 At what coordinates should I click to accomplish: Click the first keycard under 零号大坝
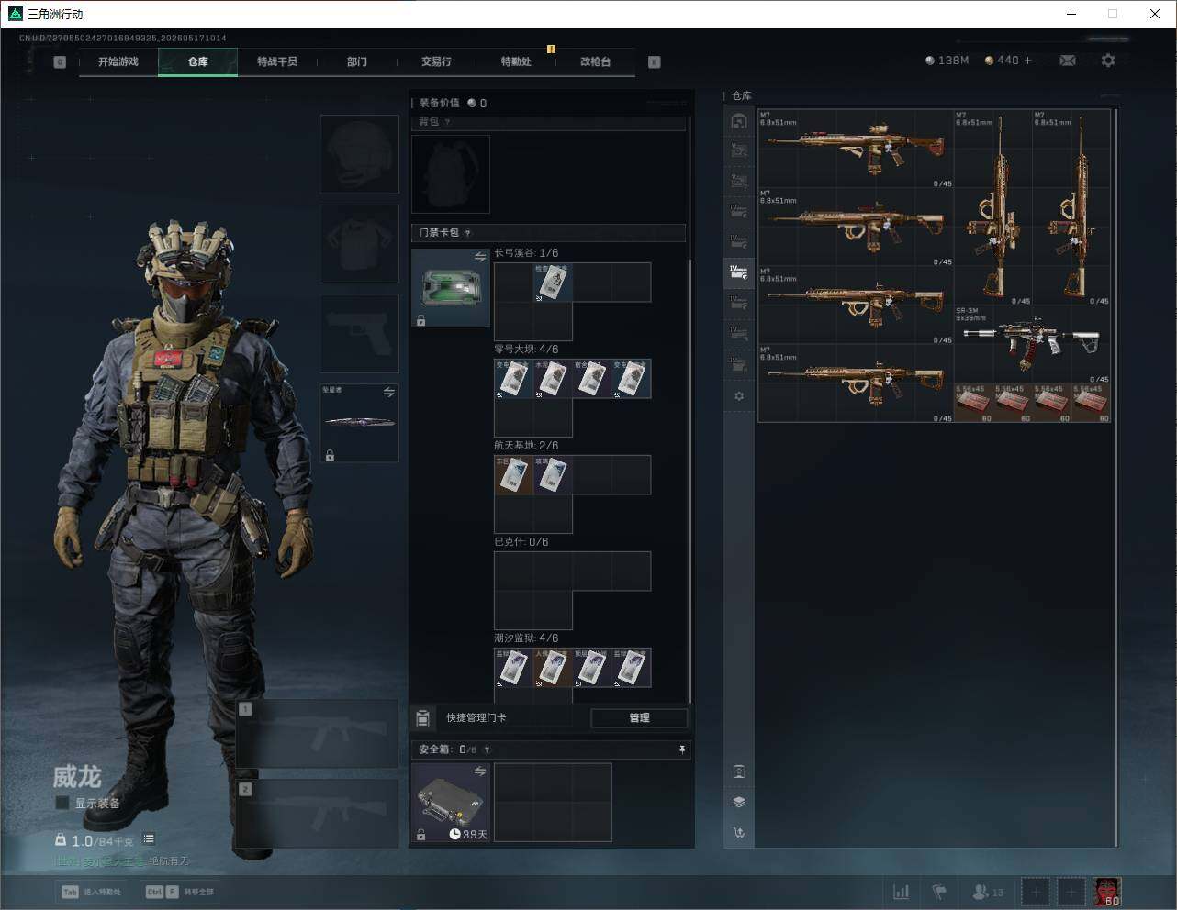pyautogui.click(x=513, y=379)
